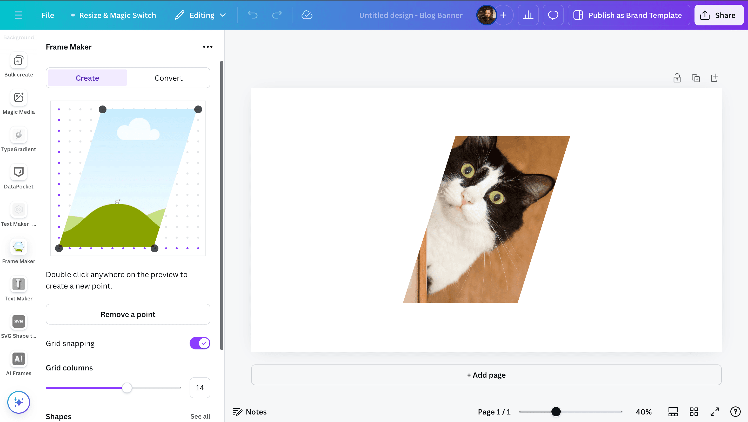Open the comments speech bubble
The width and height of the screenshot is (748, 422).
click(553, 15)
